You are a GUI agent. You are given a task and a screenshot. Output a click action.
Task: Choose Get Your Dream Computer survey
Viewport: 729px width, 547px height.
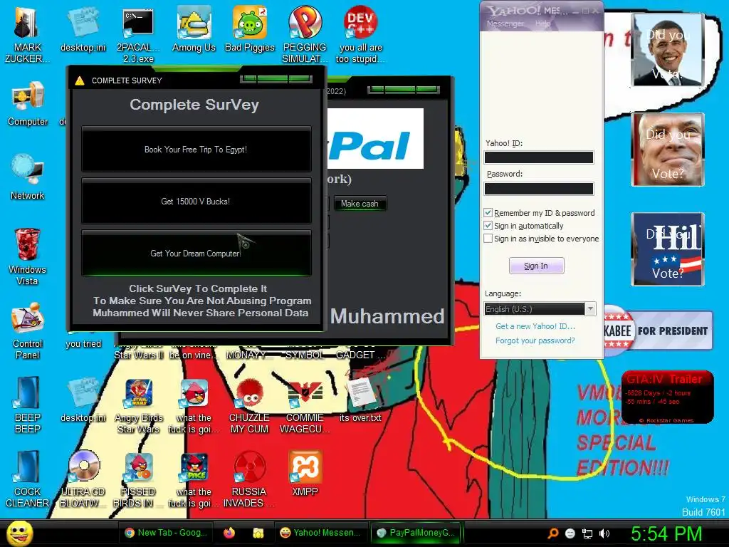click(196, 254)
